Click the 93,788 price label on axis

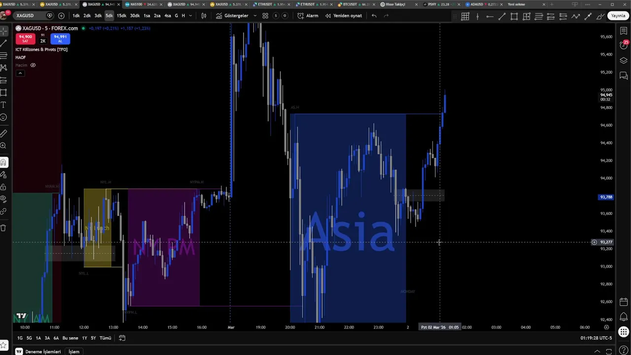606,197
